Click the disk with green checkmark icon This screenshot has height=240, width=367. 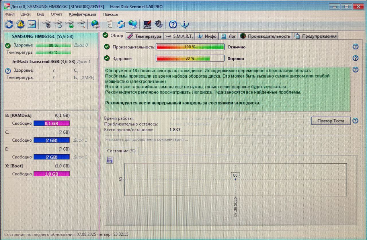pos(69,24)
